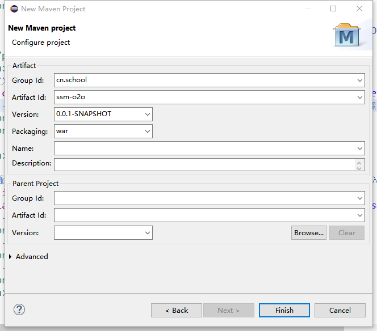Open the 0.0.1-SNAPSHOT Version dropdown
This screenshot has height=331, width=377.
click(148, 114)
